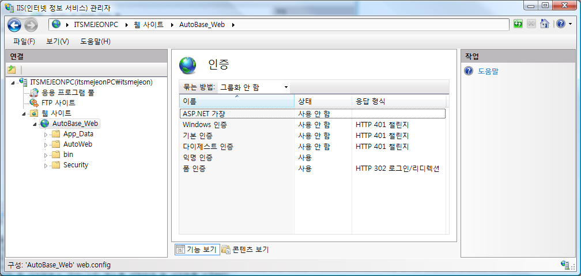Image resolution: width=581 pixels, height=276 pixels.
Task: Click the green refresh page icon
Action: point(518,24)
